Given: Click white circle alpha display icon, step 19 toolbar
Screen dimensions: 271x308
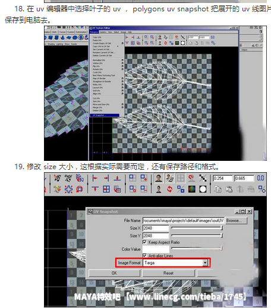Looking at the screenshot, I should pos(203,189).
